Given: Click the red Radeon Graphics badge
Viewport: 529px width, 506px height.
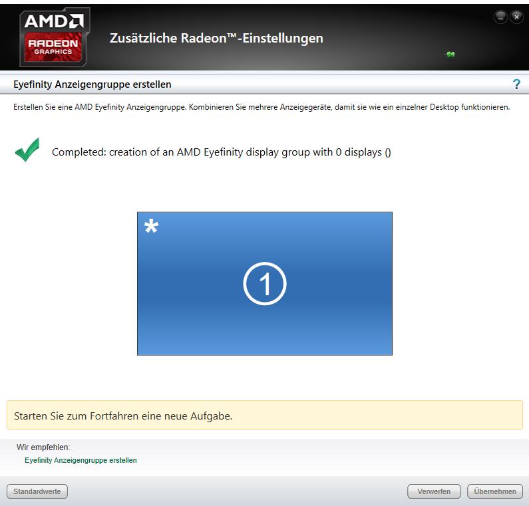Looking at the screenshot, I should click(x=53, y=47).
